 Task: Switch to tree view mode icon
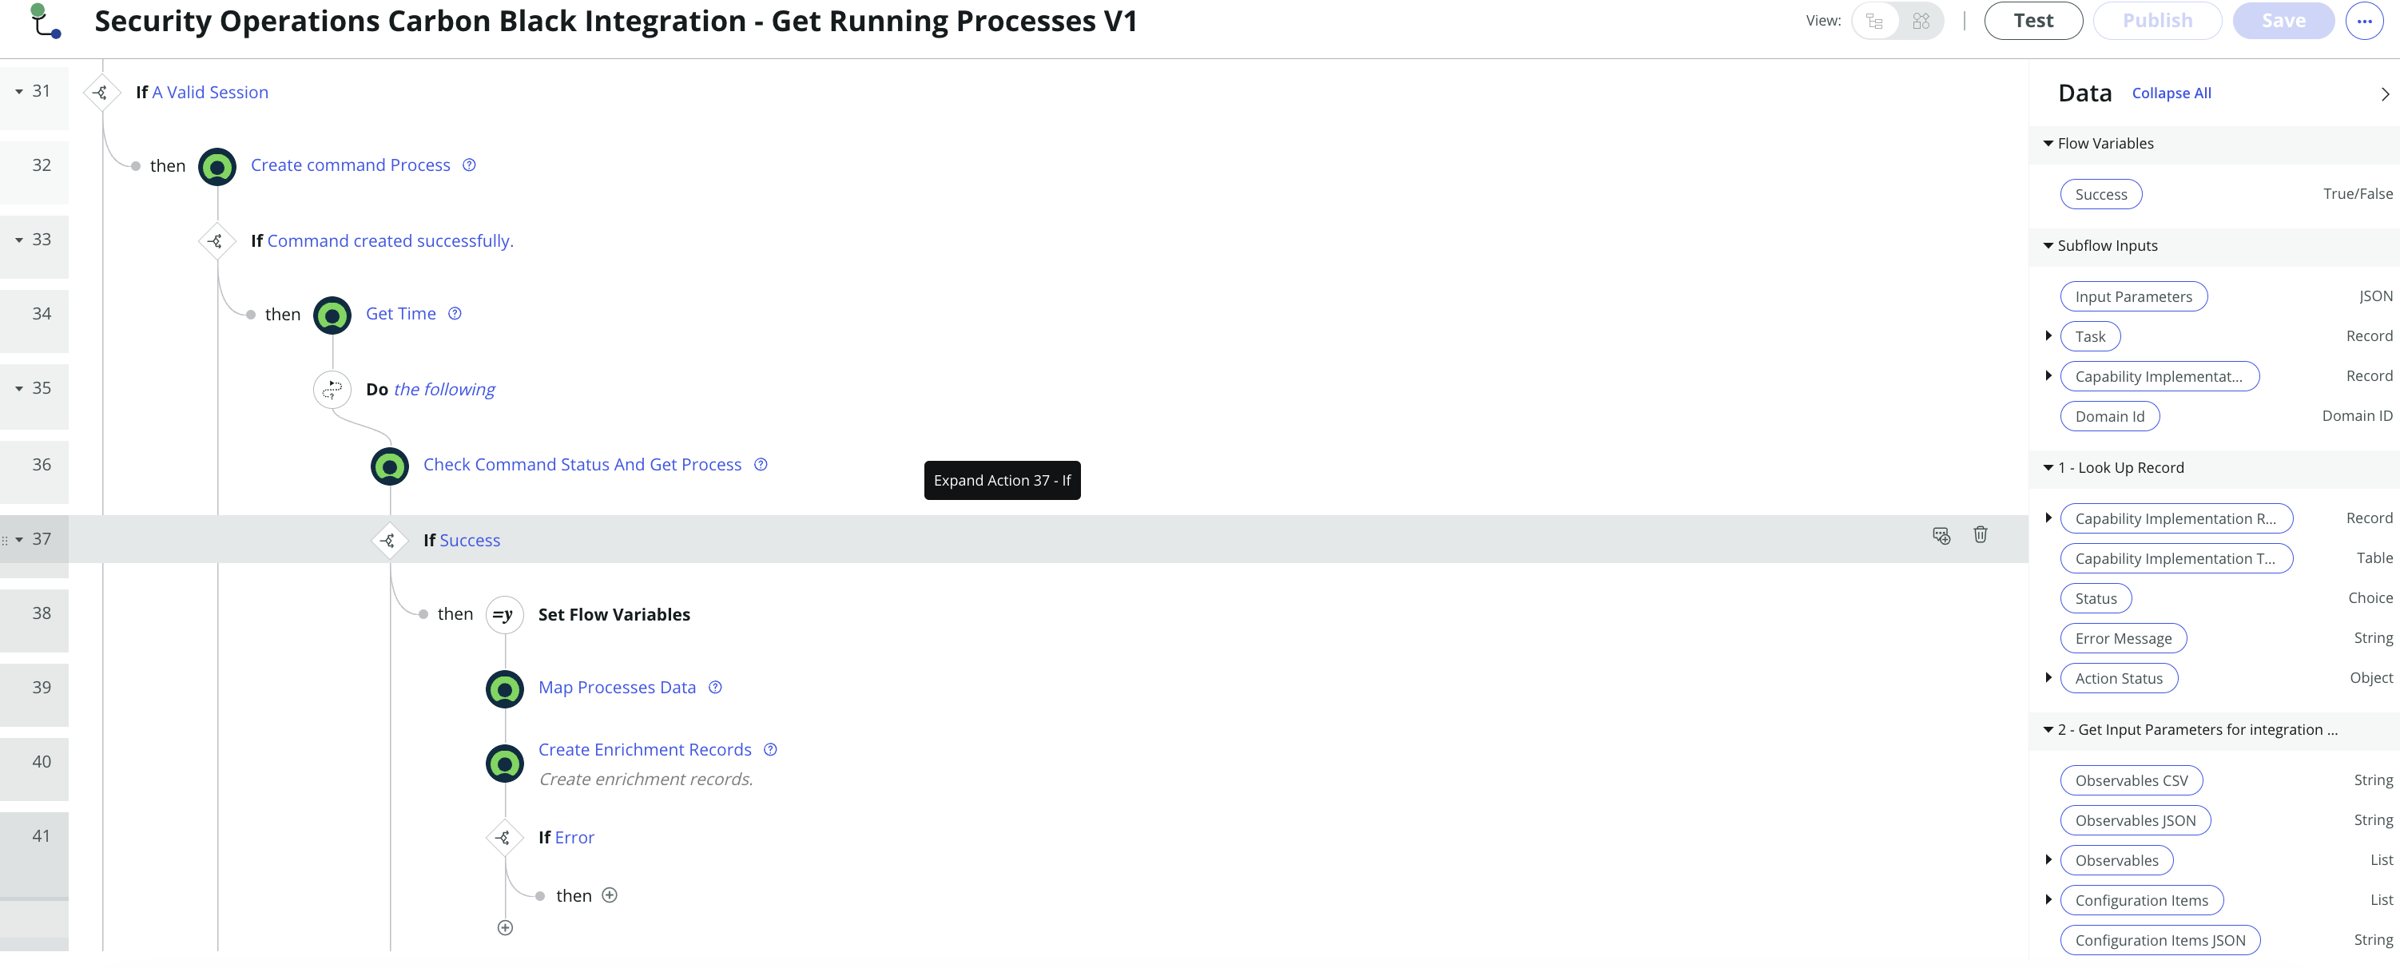tap(1874, 21)
